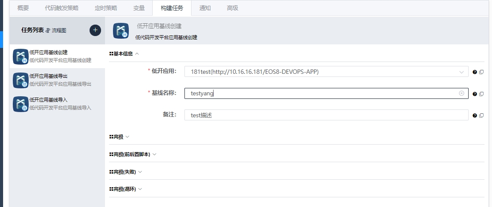Open the 低开应用 dropdown
The image size is (492, 207).
tap(327, 72)
